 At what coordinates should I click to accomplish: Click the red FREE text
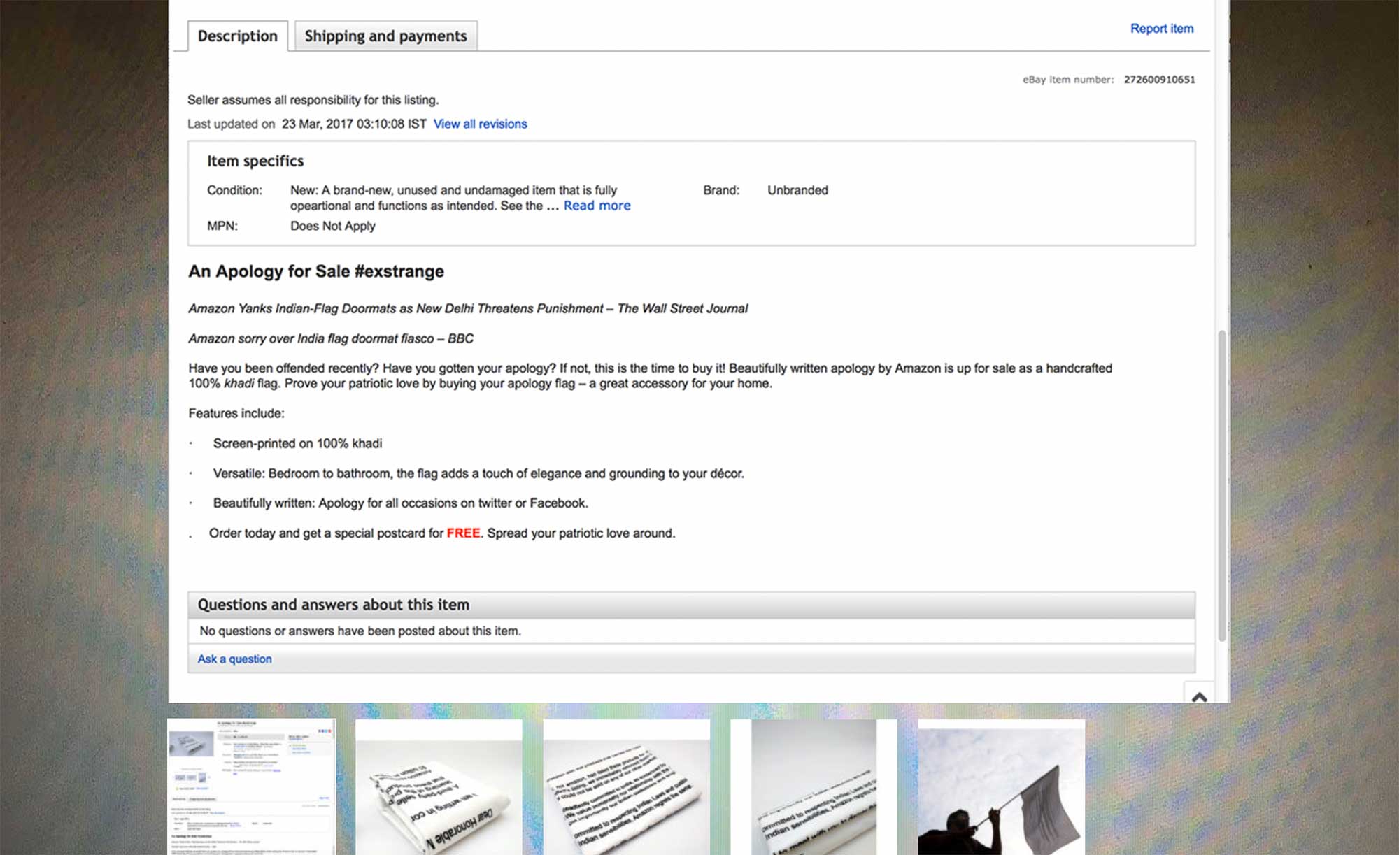point(463,533)
